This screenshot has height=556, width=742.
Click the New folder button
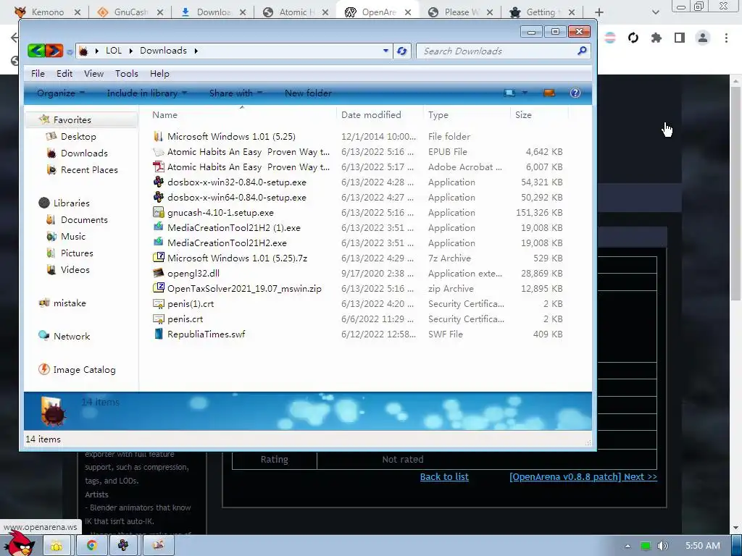308,93
